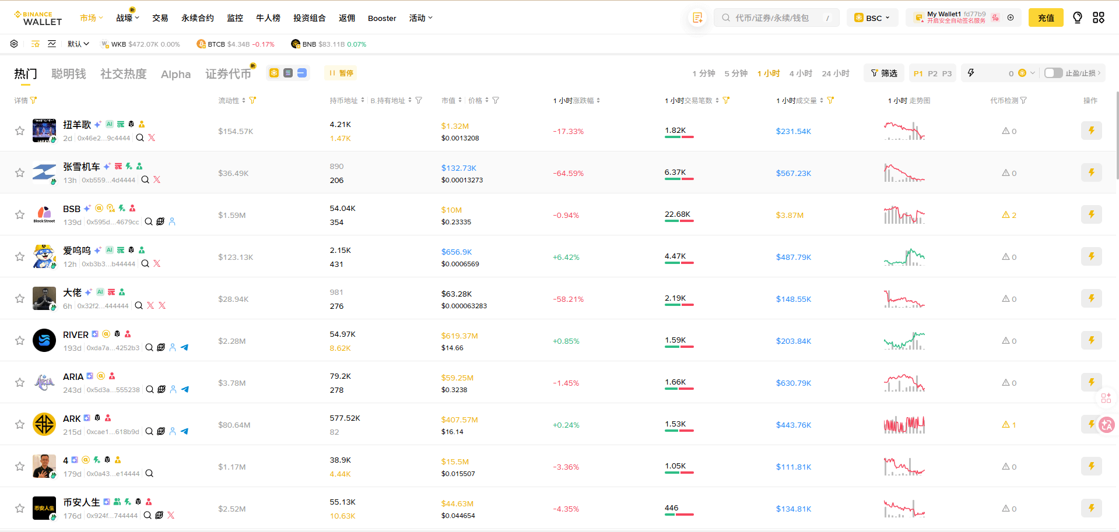Click the 币安人生 token avatar

pyautogui.click(x=44, y=508)
